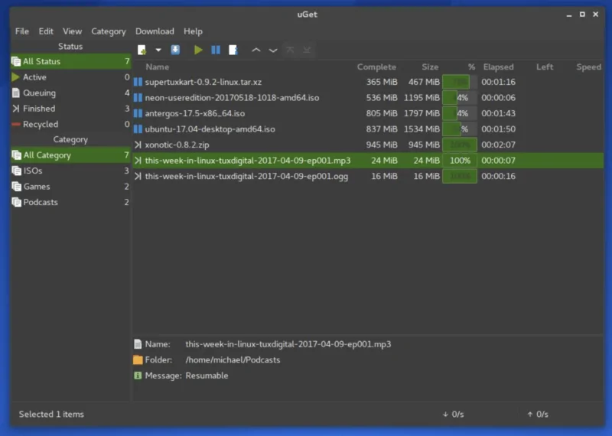Viewport: 612px width, 436px height.
Task: Open the Category menu
Action: click(109, 31)
